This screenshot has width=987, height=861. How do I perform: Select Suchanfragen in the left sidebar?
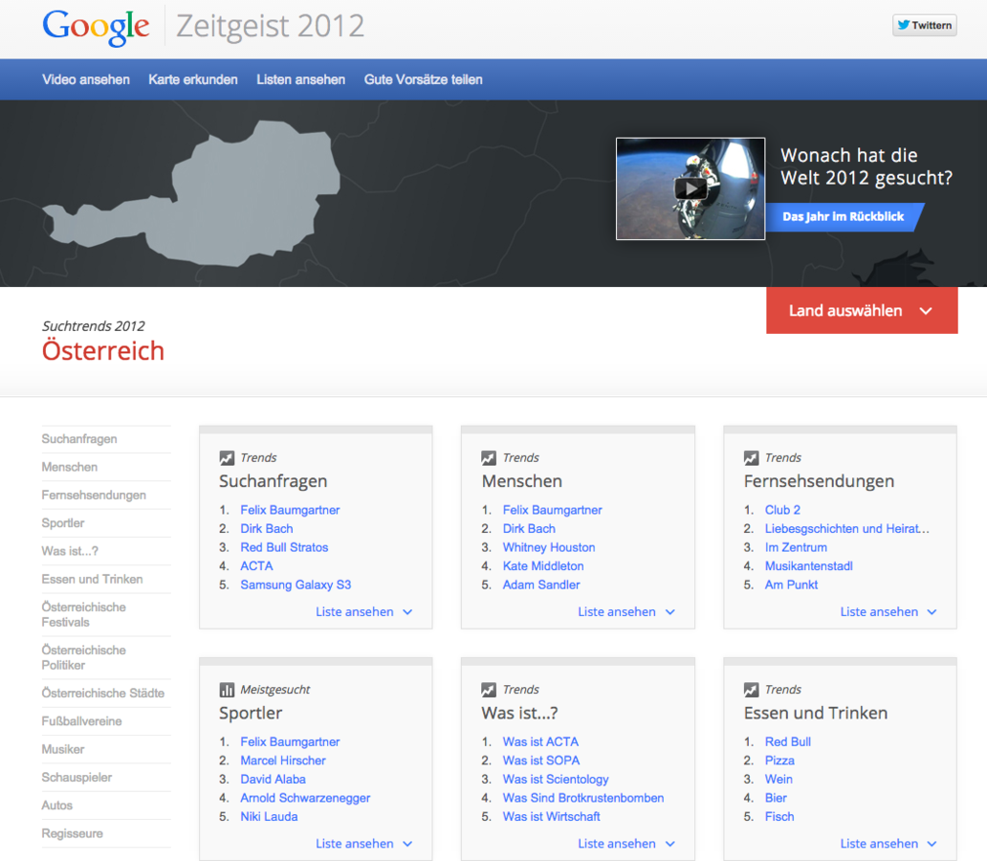(x=79, y=439)
